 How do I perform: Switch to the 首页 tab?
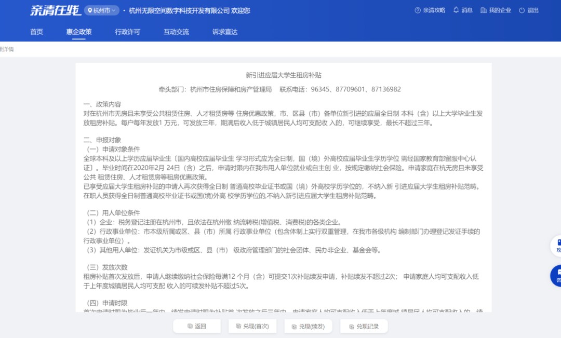coord(36,32)
